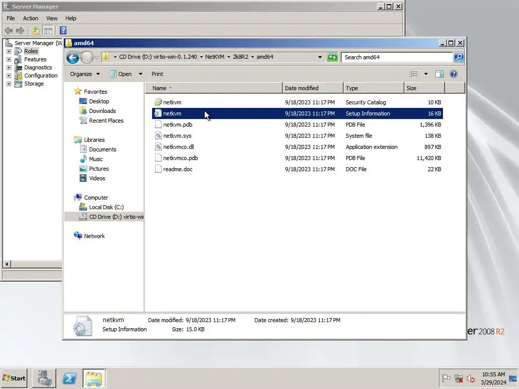Screen dimensions: 519x389
Task: Sort by the Type column header
Action: pyautogui.click(x=374, y=88)
